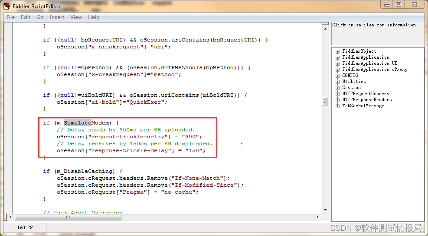Click the "x-breakrequest" uri line
This screenshot has height=236, width=428.
tap(114, 47)
